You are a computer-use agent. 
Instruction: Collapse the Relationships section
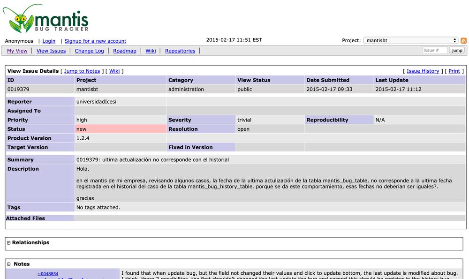coord(8,243)
